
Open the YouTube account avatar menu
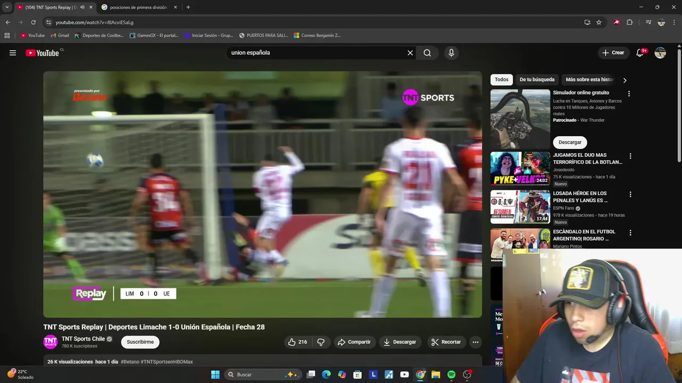click(x=660, y=53)
